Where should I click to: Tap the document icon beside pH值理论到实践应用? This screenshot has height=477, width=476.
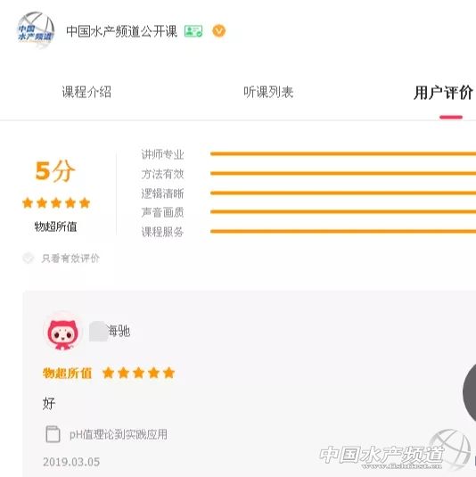[53, 434]
